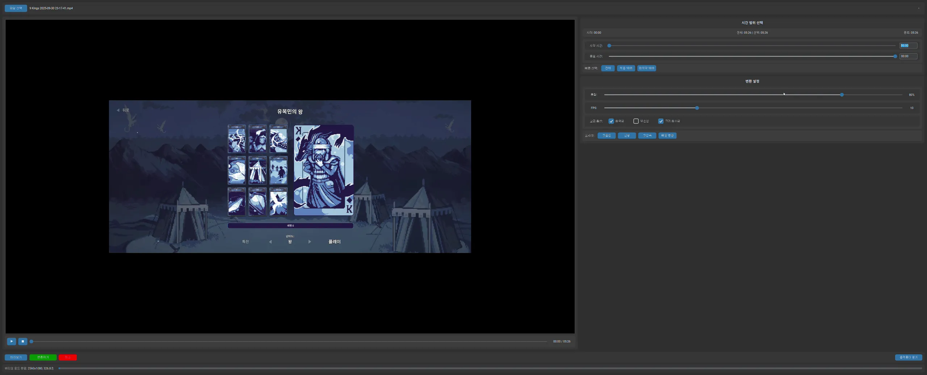This screenshot has width=927, height=375.
Task: Click the 파일 선택 button
Action: click(x=16, y=8)
